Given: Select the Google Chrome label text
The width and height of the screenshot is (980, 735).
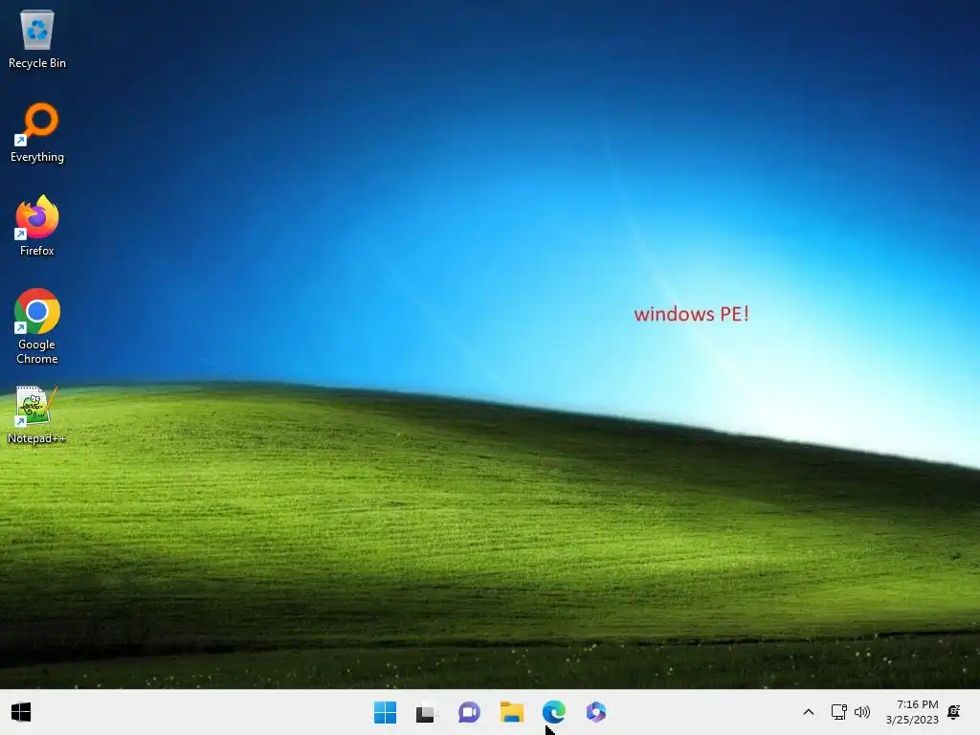Looking at the screenshot, I should click(x=37, y=351).
